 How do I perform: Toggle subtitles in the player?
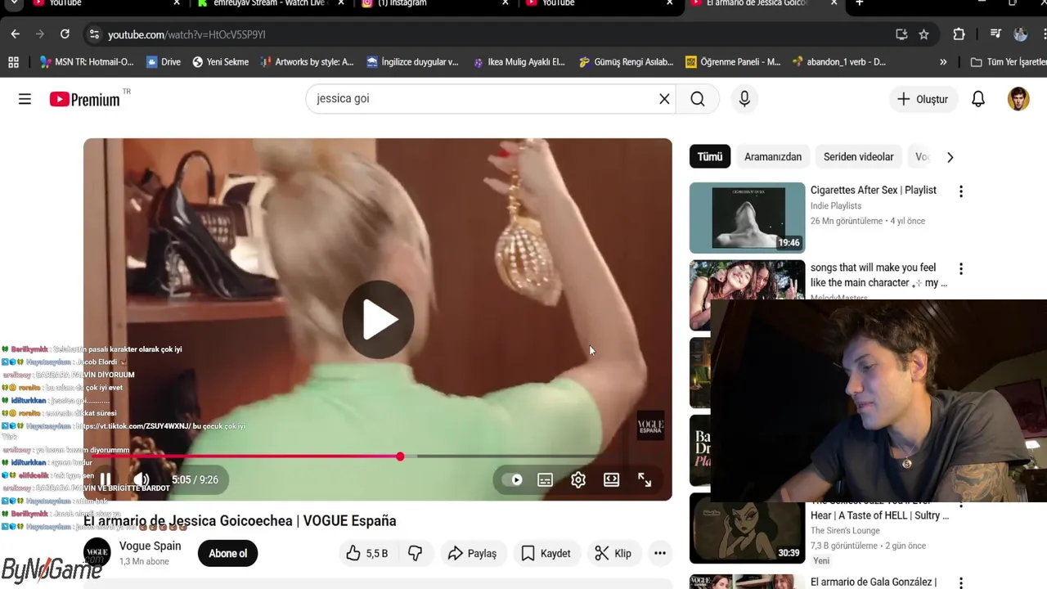coord(545,480)
